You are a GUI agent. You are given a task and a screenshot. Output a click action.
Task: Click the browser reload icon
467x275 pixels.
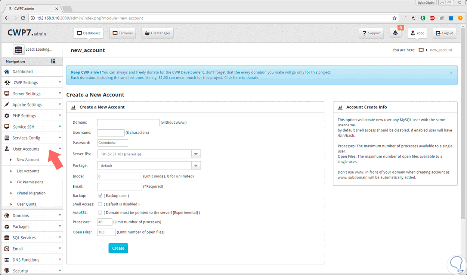pos(24,18)
